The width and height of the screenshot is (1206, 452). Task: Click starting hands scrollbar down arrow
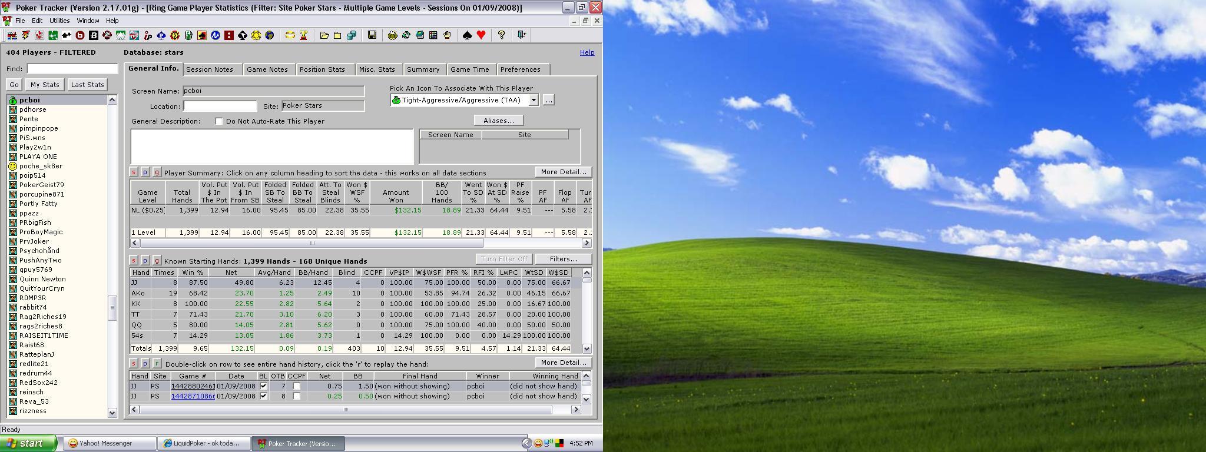(587, 348)
